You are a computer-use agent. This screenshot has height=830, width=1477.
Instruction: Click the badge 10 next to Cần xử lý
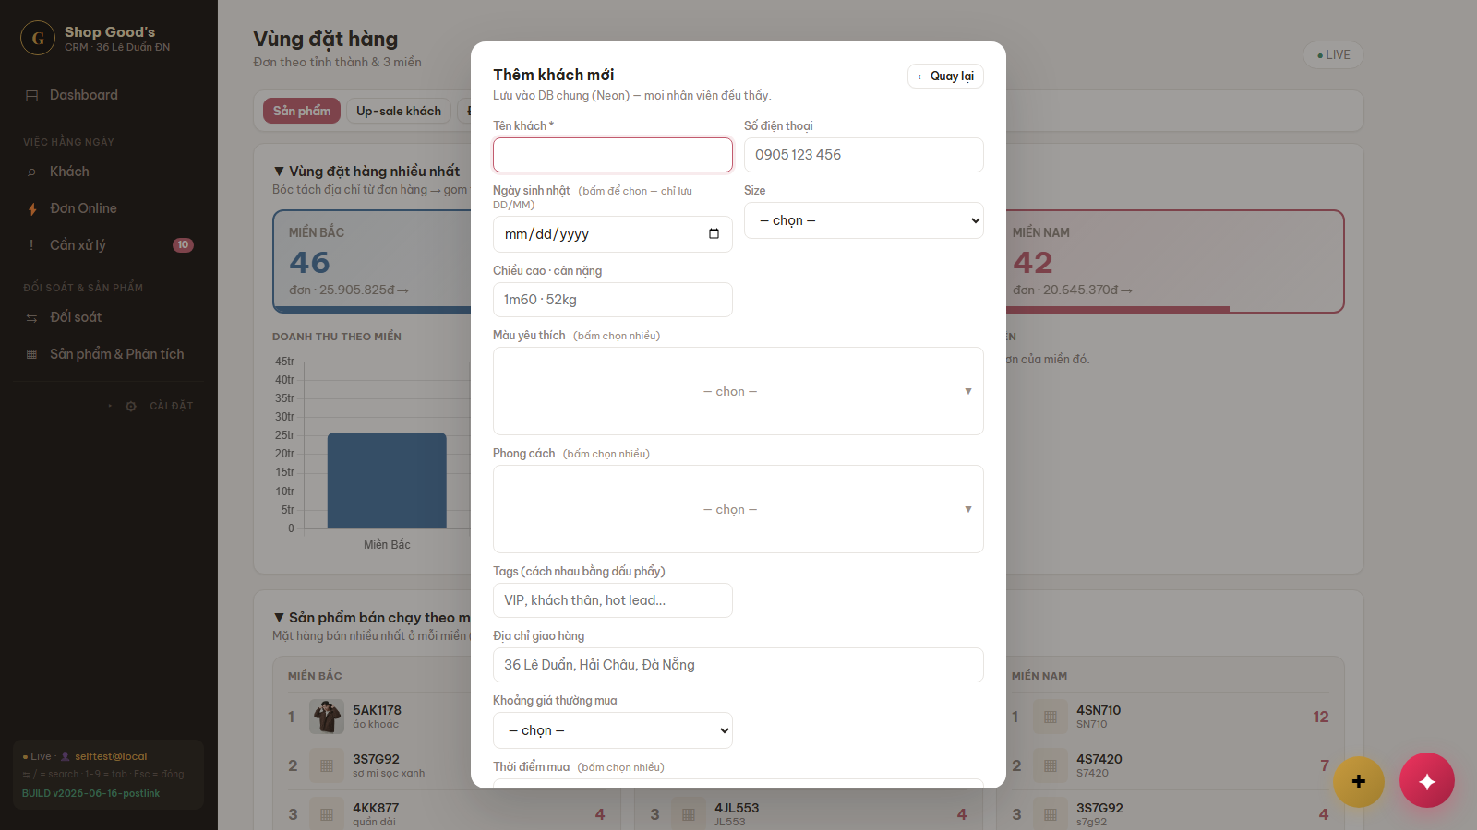(x=183, y=245)
